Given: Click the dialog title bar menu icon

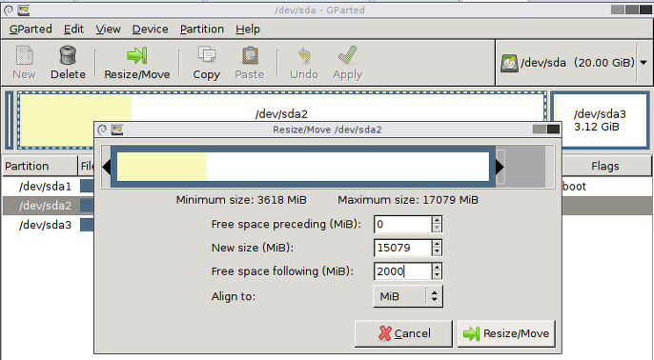Looking at the screenshot, I should click(102, 130).
